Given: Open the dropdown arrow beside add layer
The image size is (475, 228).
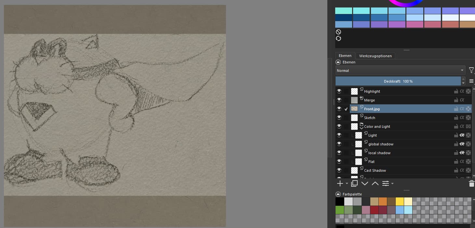Looking at the screenshot, I should 347,183.
